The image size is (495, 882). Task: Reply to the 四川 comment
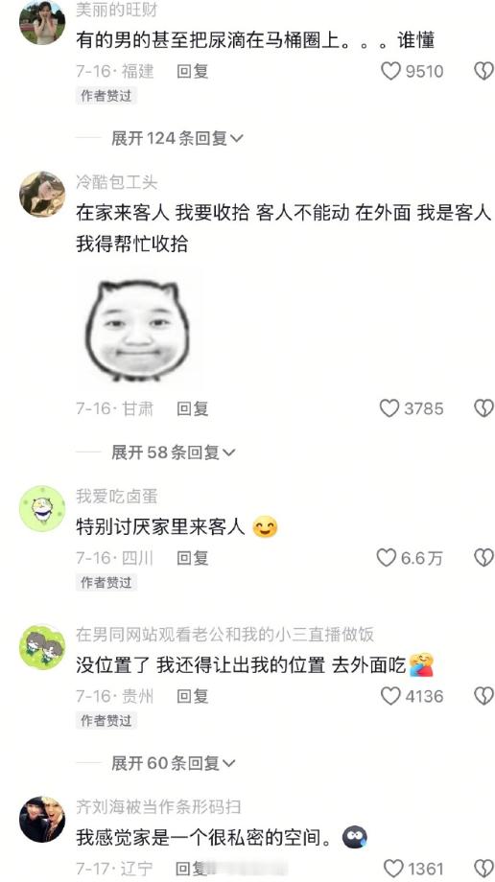point(193,557)
